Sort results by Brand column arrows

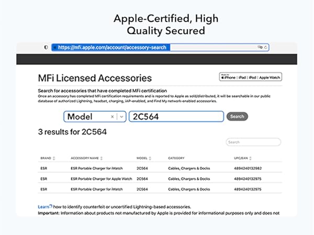[x=54, y=158]
